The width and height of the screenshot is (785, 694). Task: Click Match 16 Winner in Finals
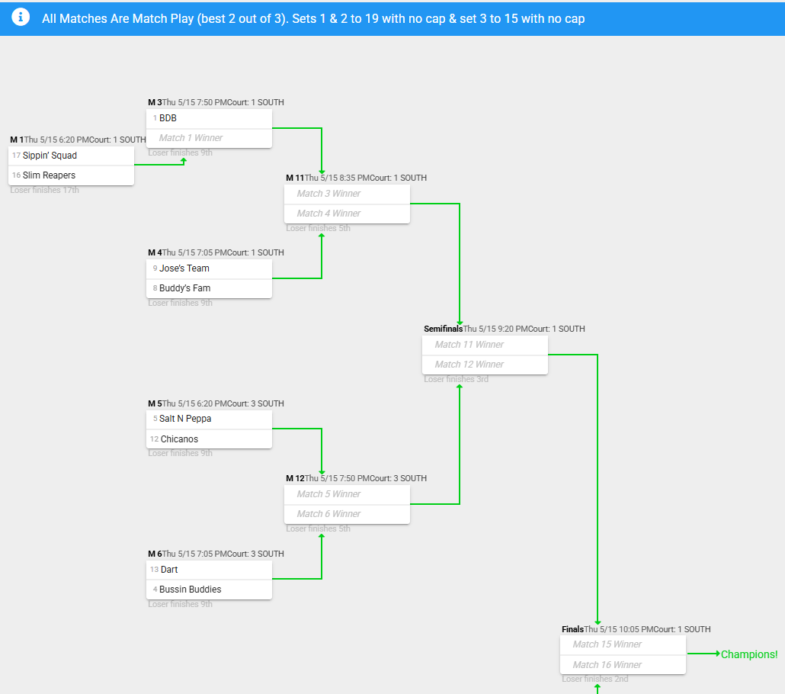[x=607, y=665]
